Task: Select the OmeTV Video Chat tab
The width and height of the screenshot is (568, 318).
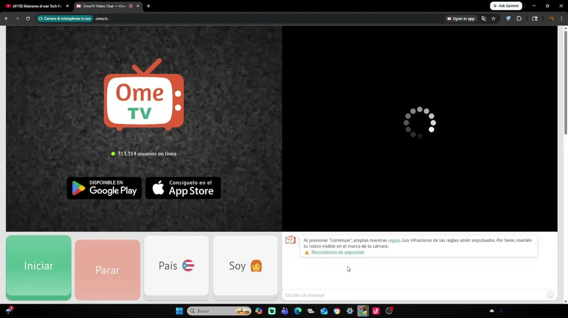Action: pos(104,6)
